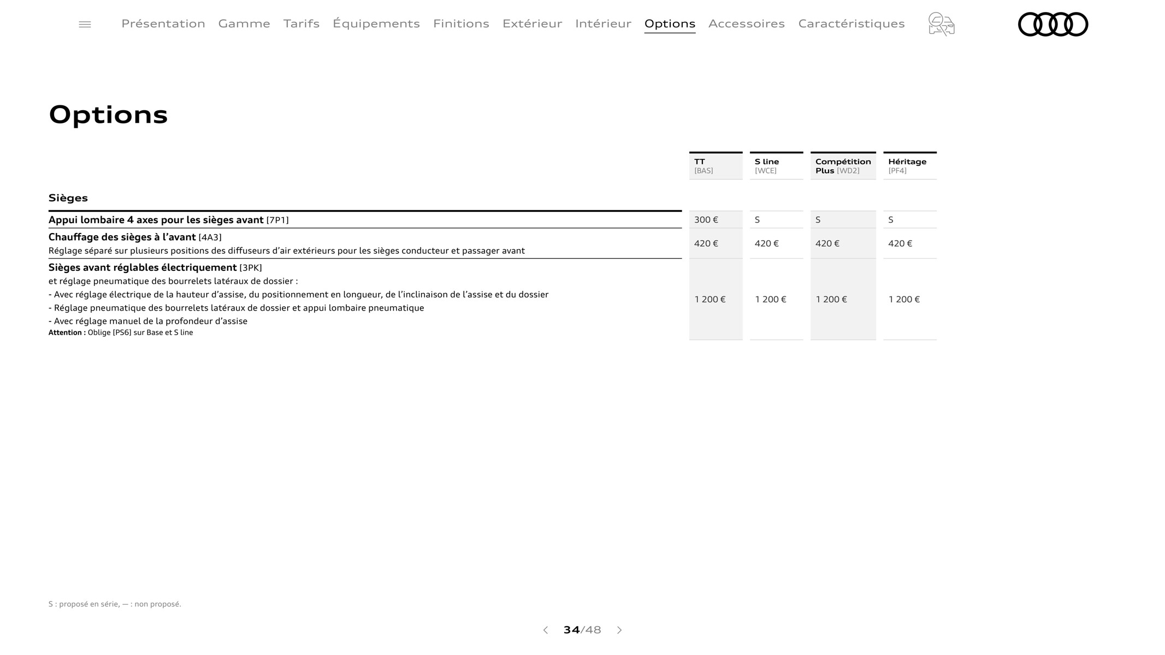Open the Finitions tab
This screenshot has width=1165, height=655.
(461, 23)
